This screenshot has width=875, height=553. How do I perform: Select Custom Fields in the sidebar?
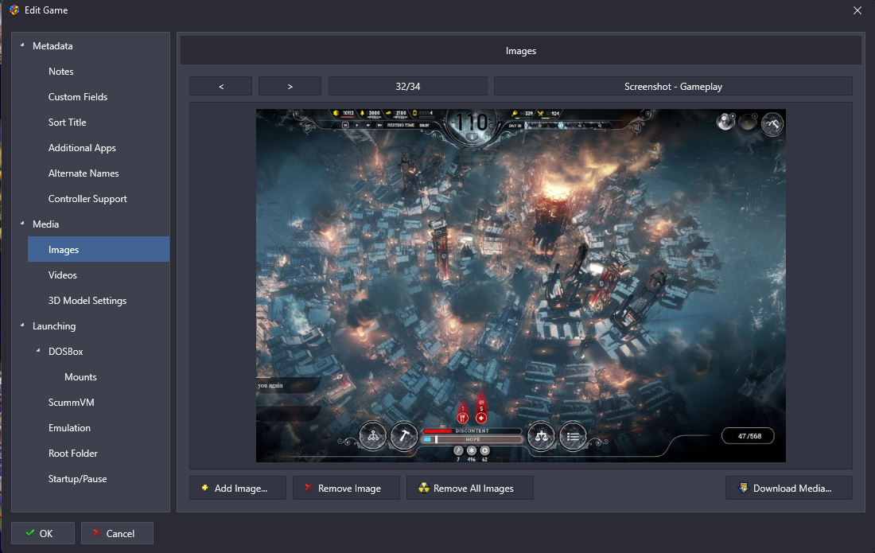(x=78, y=97)
